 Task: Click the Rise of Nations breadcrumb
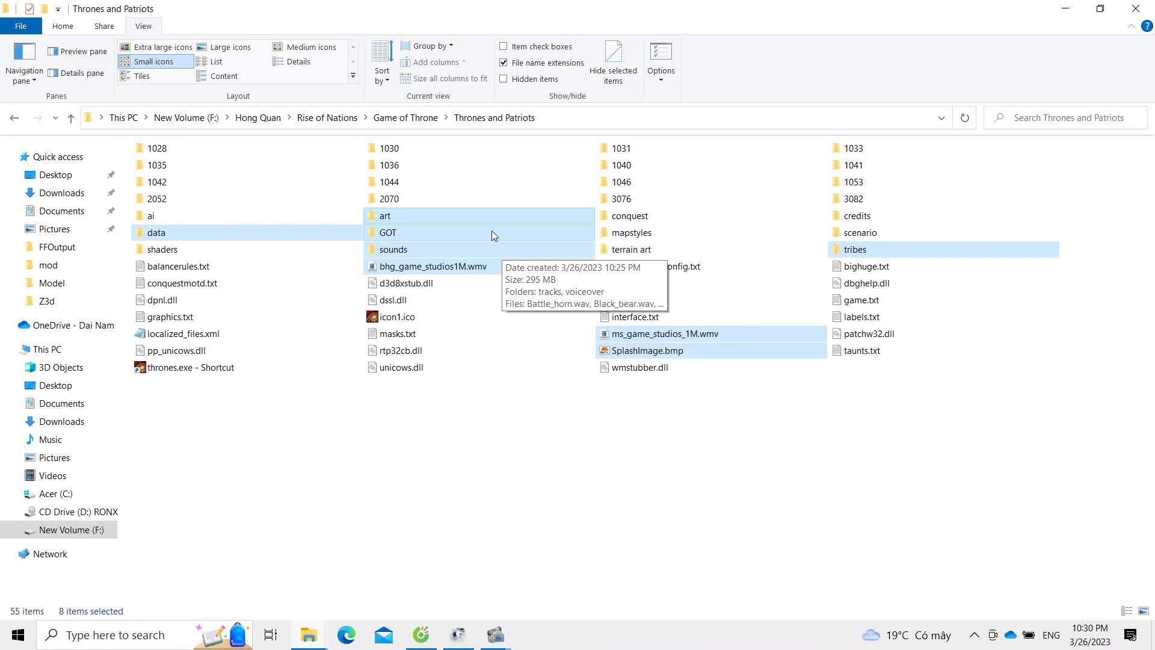click(x=327, y=118)
